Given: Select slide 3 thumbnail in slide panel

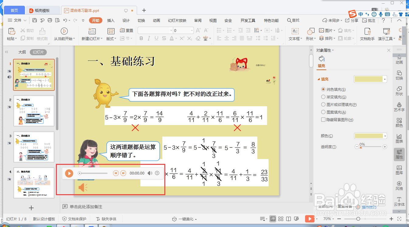Looking at the screenshot, I should click(34, 147).
